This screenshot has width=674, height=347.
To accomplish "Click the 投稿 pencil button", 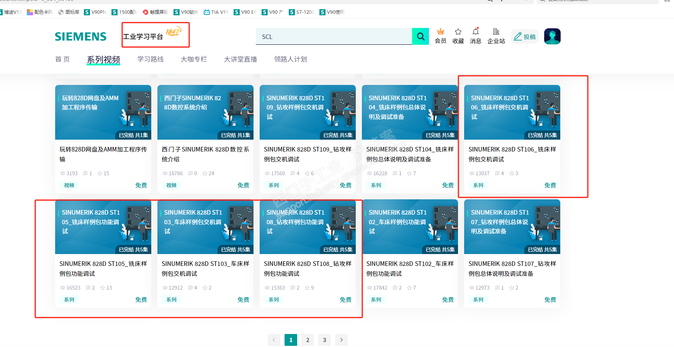I will pos(525,36).
